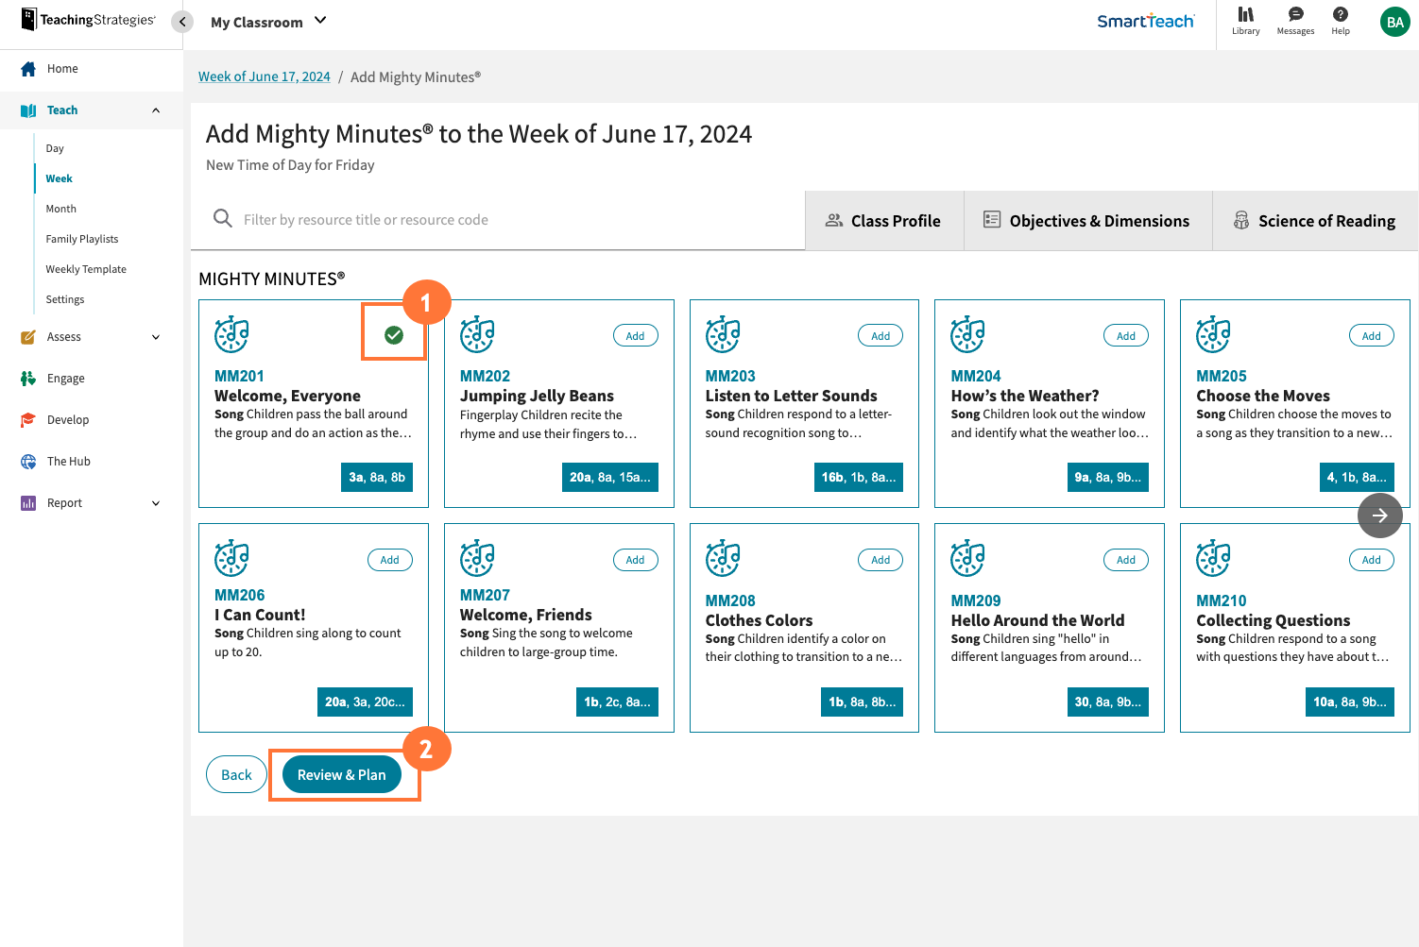Image resolution: width=1419 pixels, height=947 pixels.
Task: Follow the Week of June 17, 2024 breadcrumb
Action: point(265,77)
